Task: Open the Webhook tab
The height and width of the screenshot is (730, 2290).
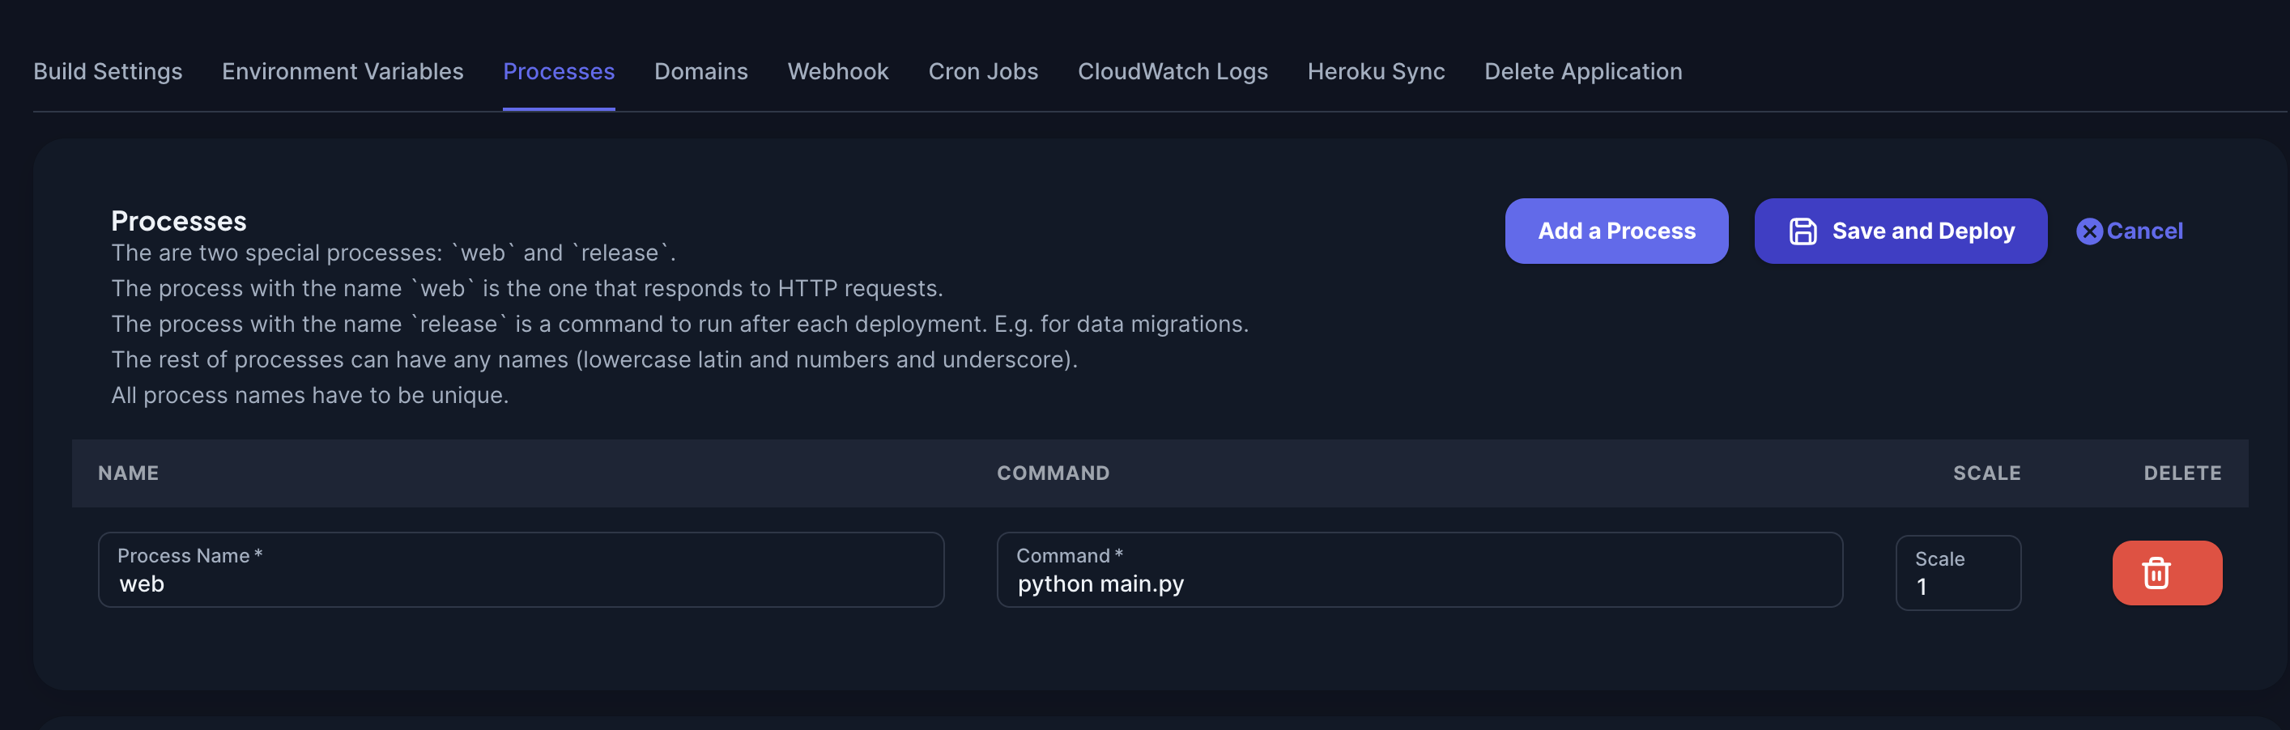Action: pos(837,71)
